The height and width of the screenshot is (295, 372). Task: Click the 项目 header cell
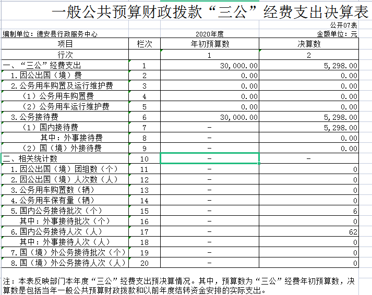[65, 44]
